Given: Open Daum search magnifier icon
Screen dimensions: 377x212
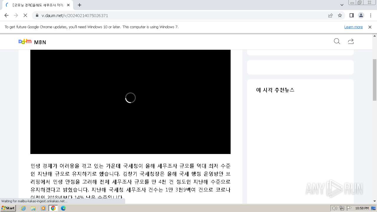Looking at the screenshot, I should [x=337, y=41].
